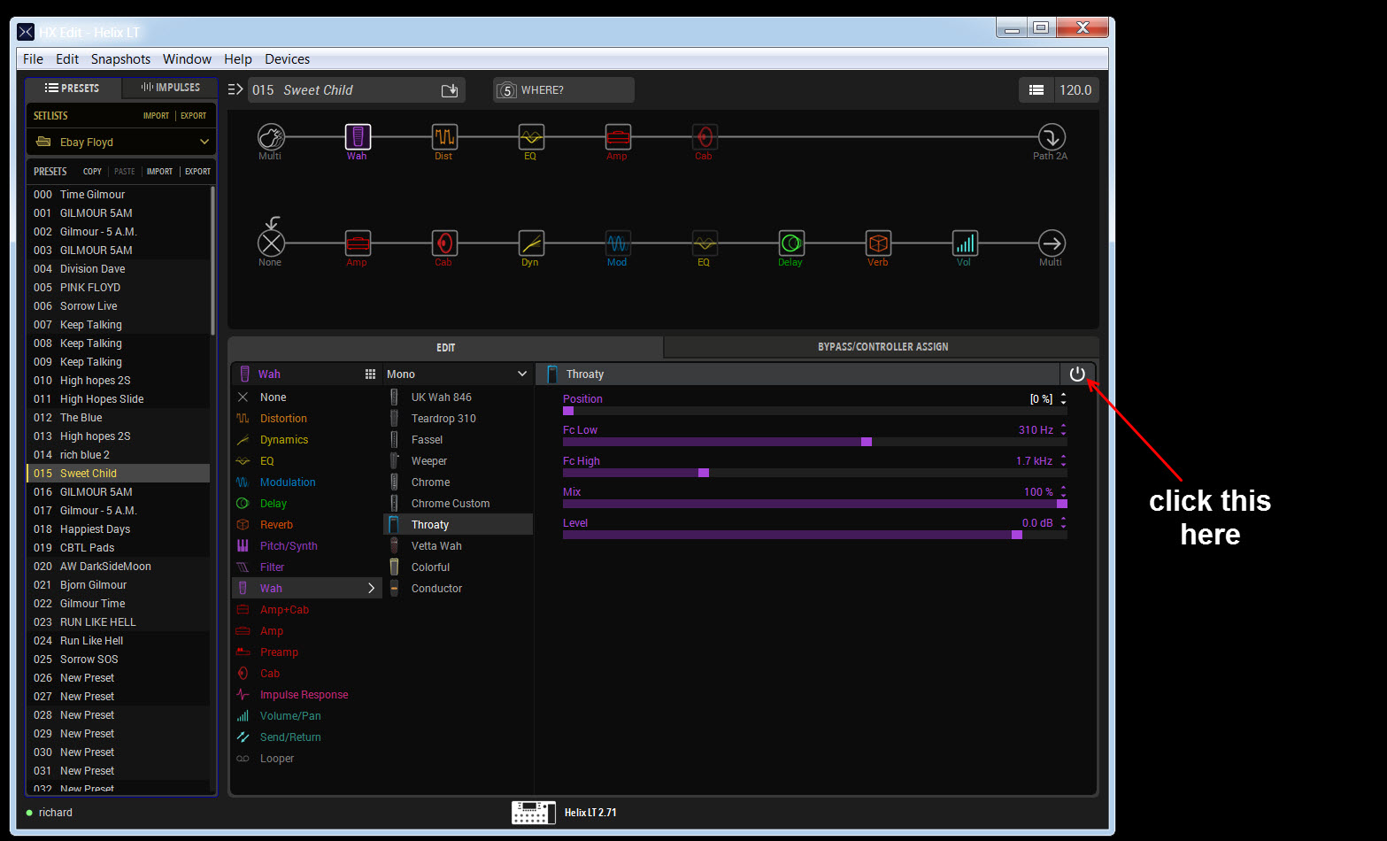Image resolution: width=1387 pixels, height=841 pixels.
Task: Adjust the Mix value stepper
Action: point(1063,492)
